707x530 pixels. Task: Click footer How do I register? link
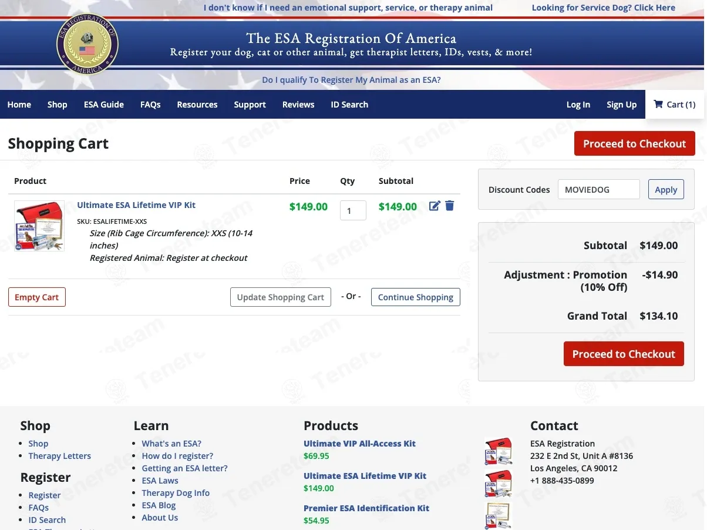177,456
